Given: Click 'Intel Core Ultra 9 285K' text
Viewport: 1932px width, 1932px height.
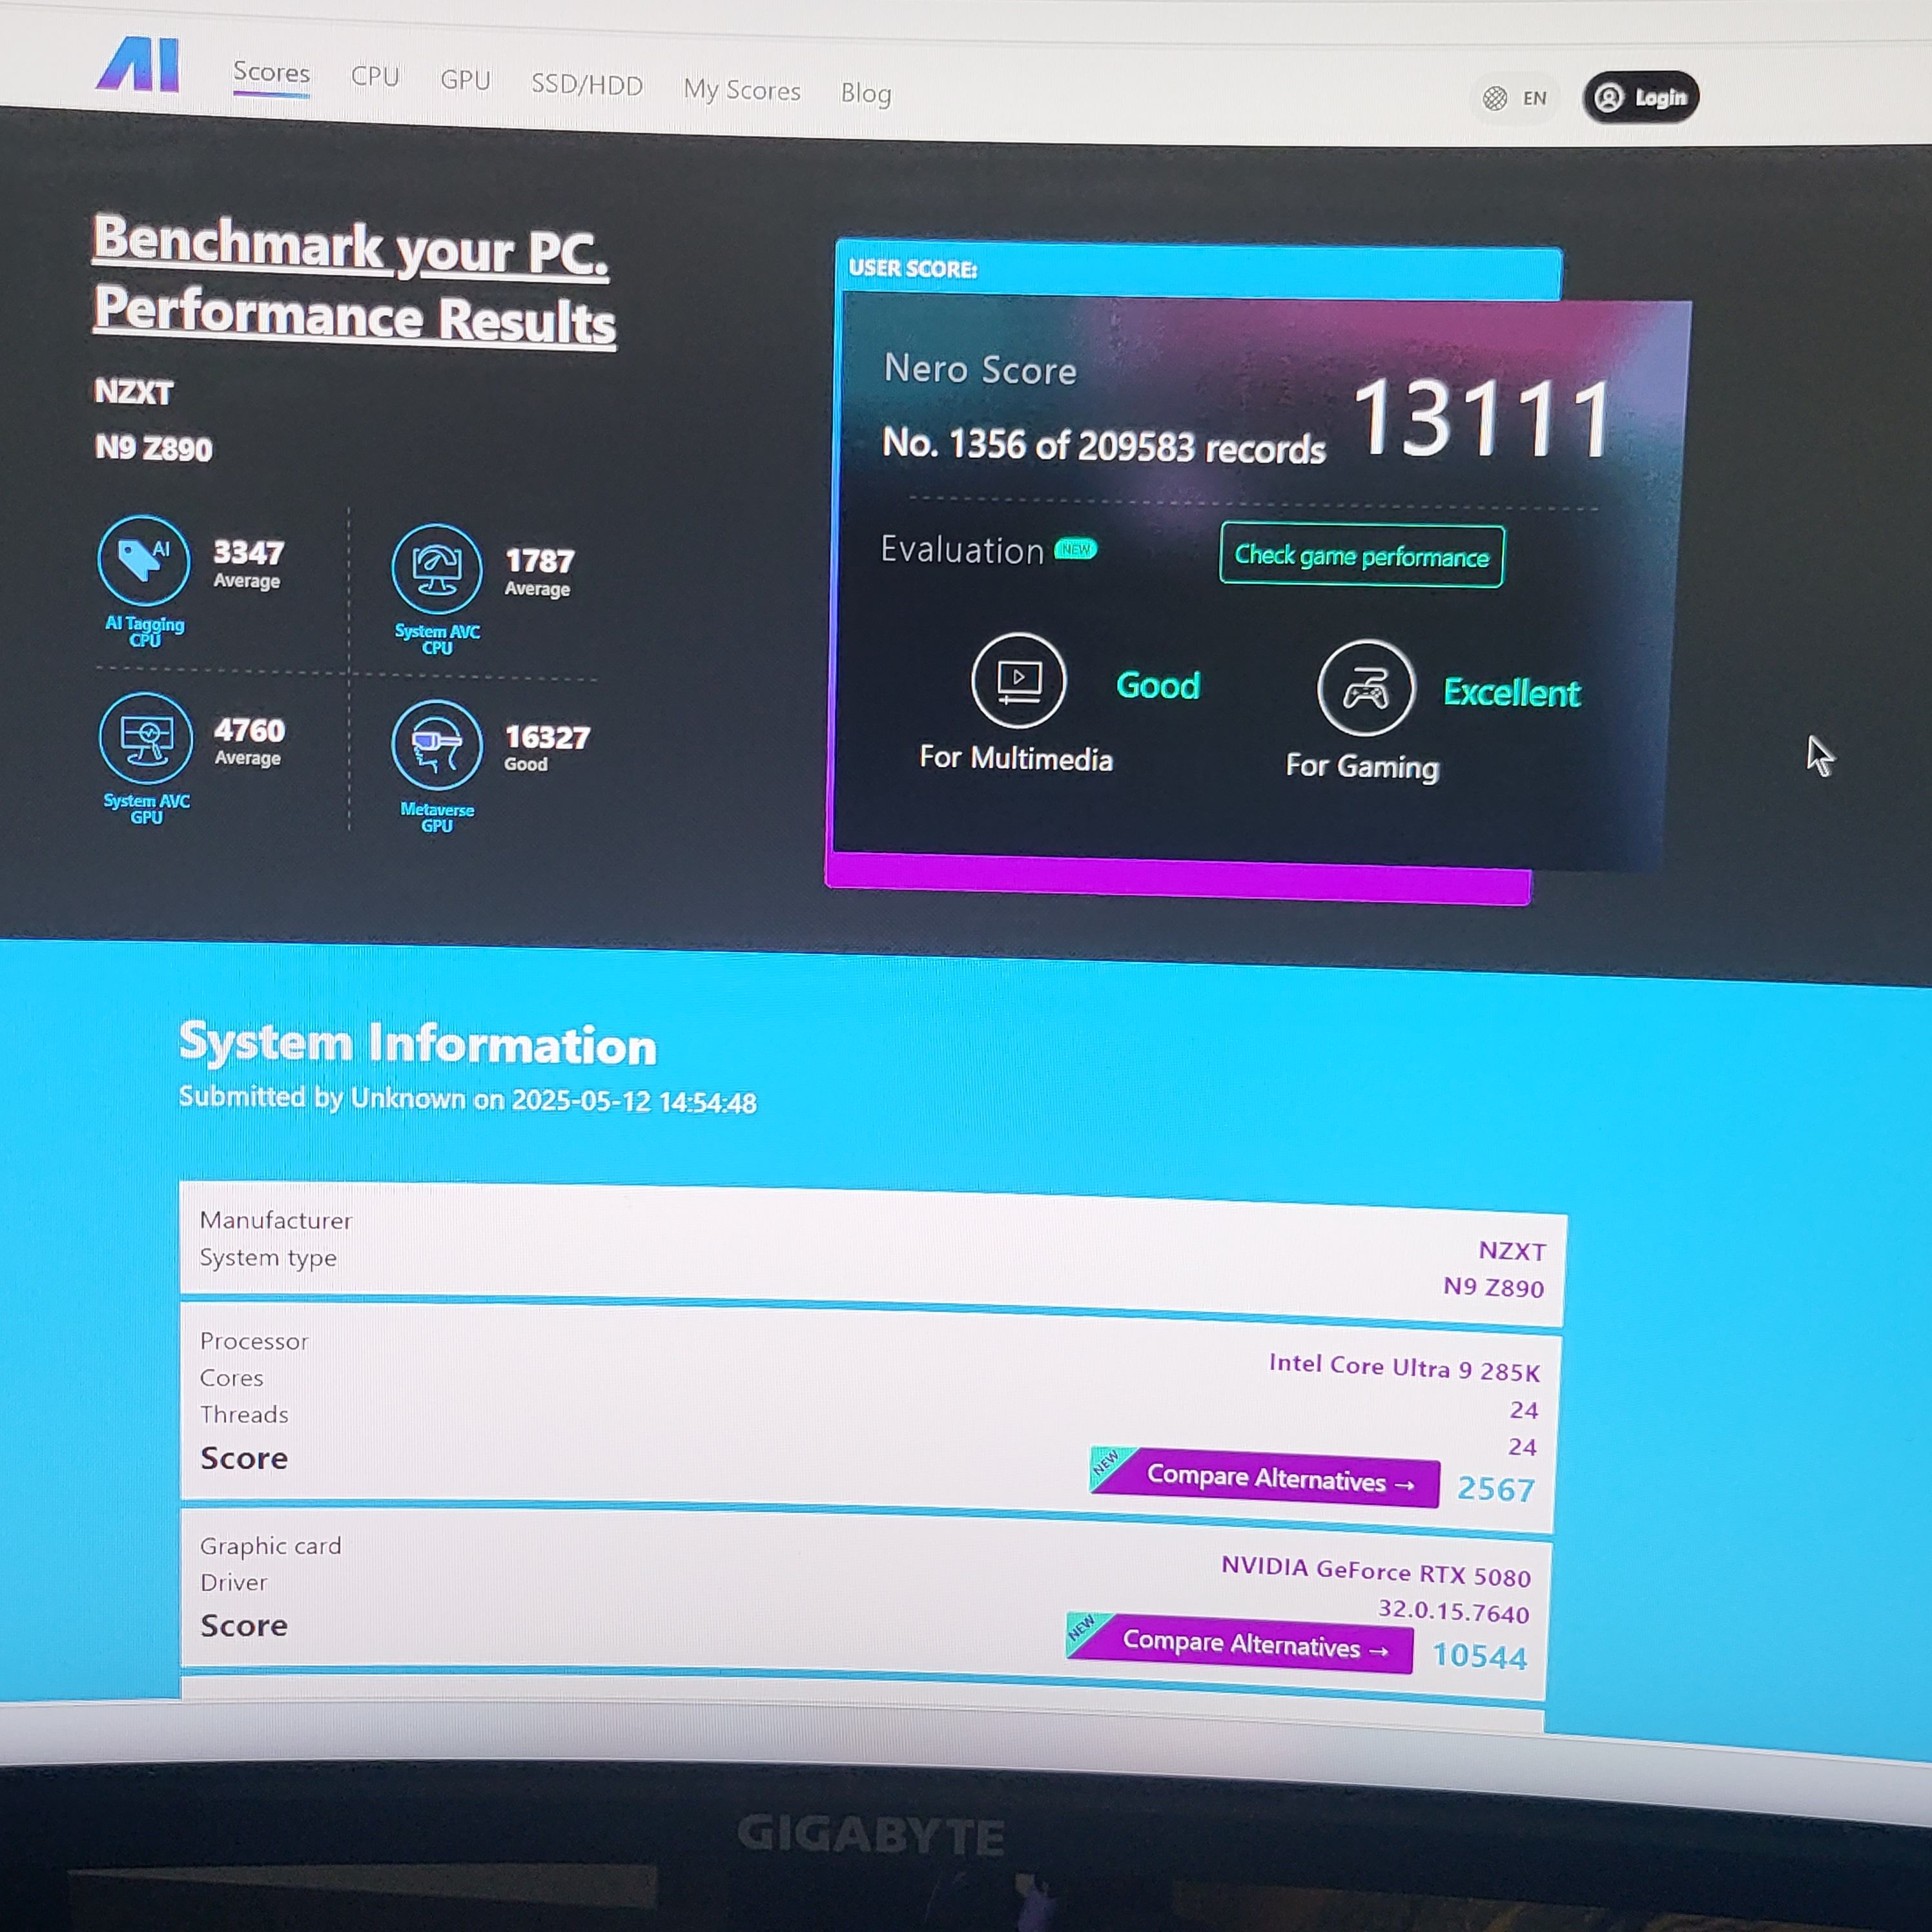Looking at the screenshot, I should (1404, 1367).
